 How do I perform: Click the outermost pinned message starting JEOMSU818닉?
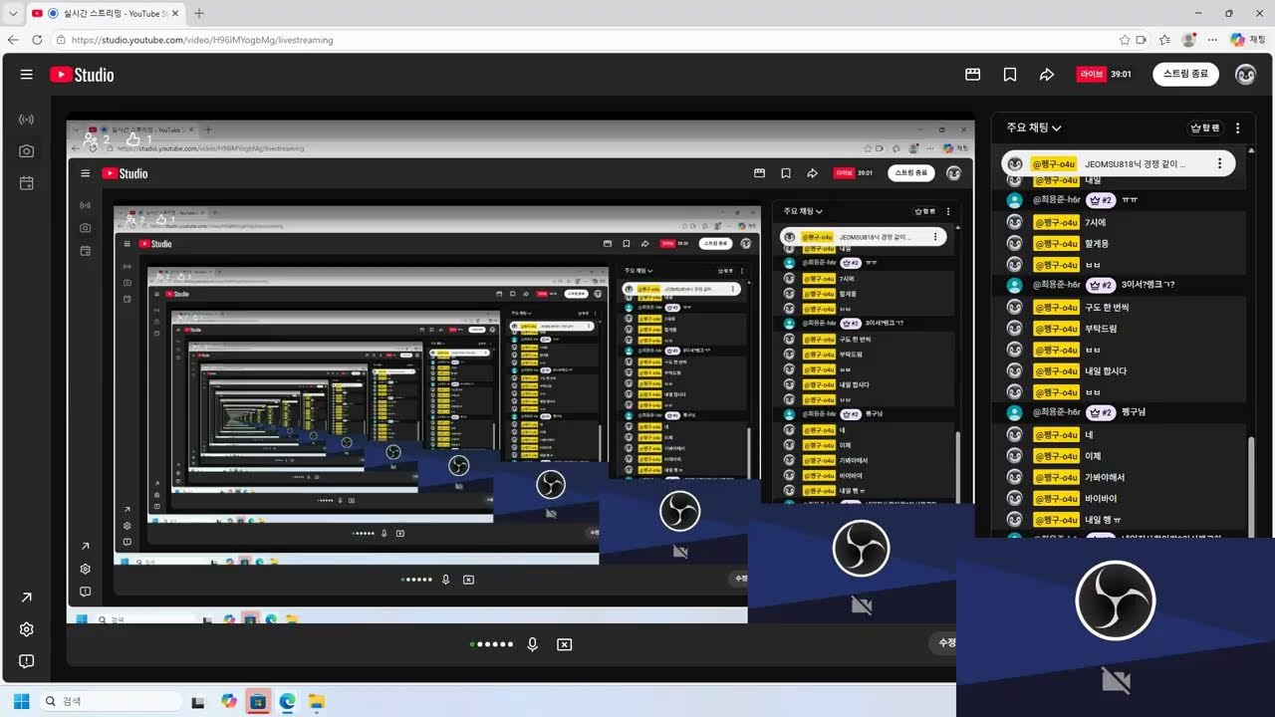tap(1119, 163)
